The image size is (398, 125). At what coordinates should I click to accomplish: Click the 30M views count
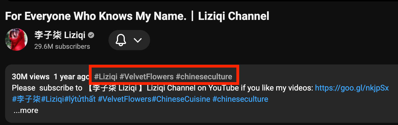(x=31, y=77)
